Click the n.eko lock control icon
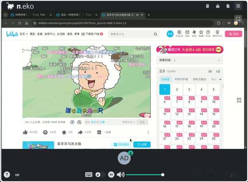This screenshot has width=248, height=182. (x=218, y=6)
